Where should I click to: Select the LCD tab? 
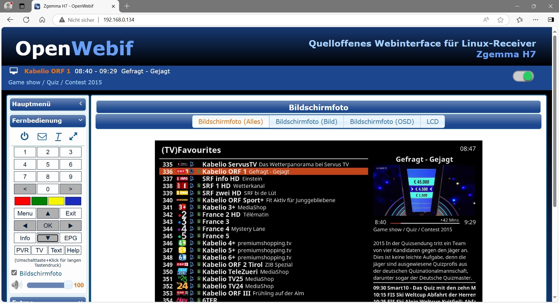pos(432,122)
